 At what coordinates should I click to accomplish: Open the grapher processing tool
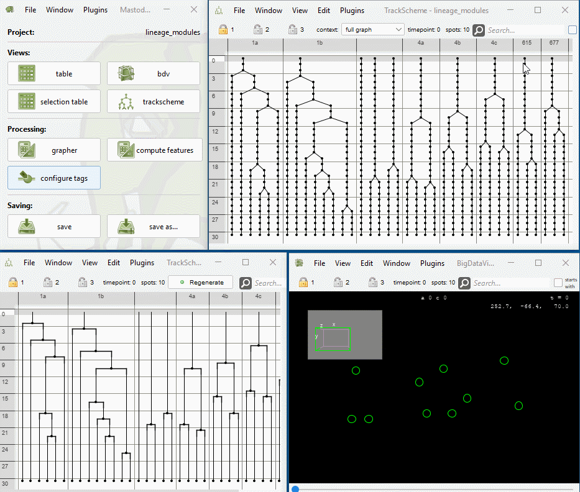(54, 150)
